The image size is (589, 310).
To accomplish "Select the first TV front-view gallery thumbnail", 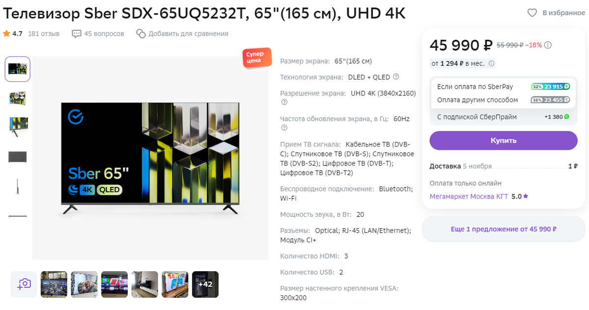I will (18, 69).
